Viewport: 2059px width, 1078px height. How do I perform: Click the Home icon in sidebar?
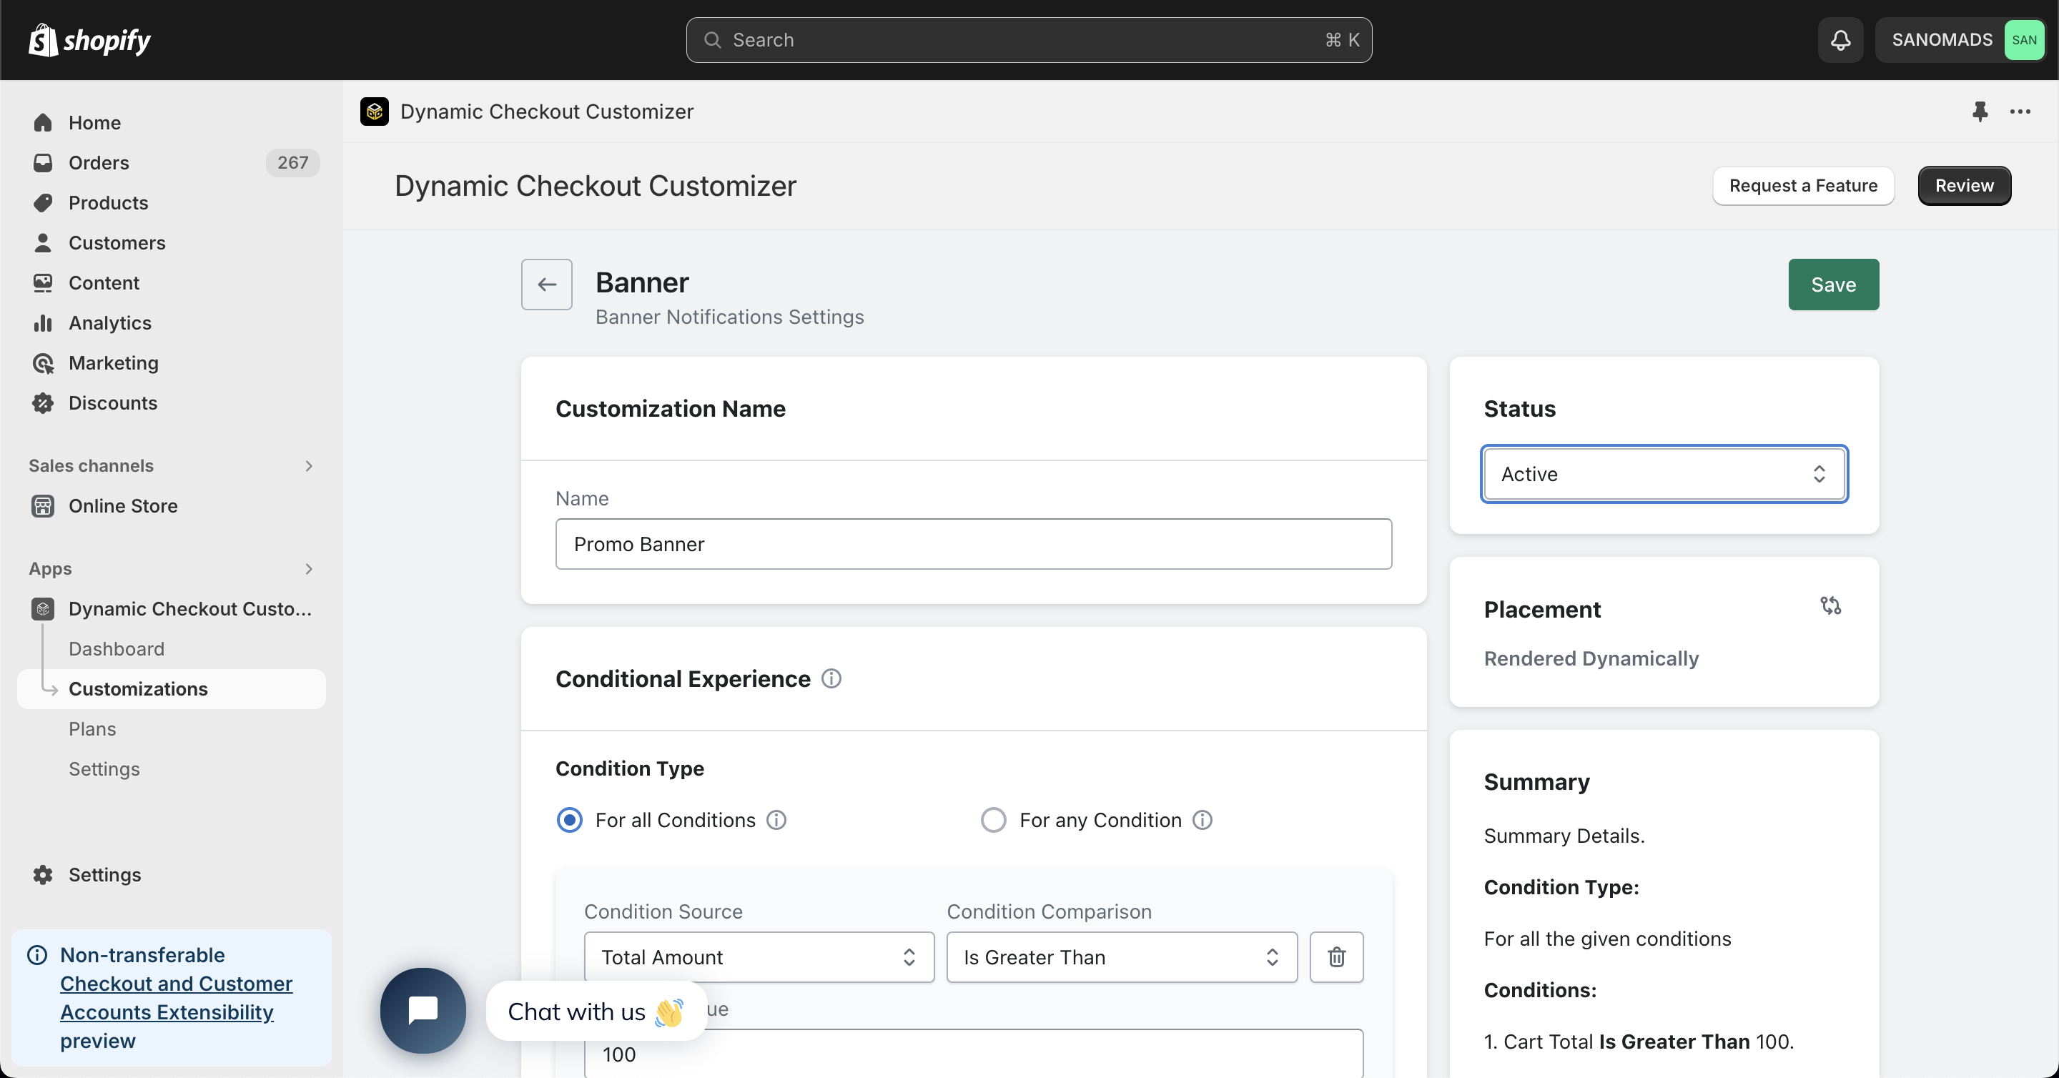click(43, 122)
